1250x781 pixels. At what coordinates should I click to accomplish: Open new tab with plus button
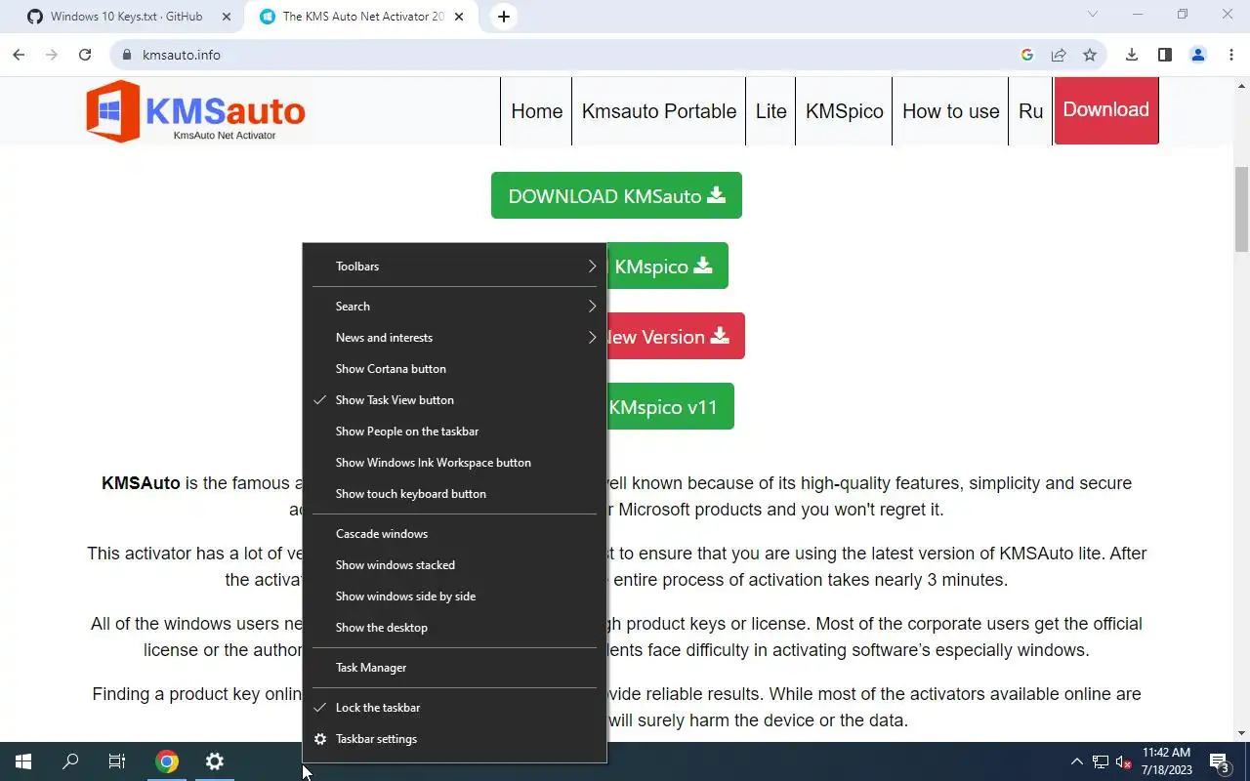click(x=504, y=17)
